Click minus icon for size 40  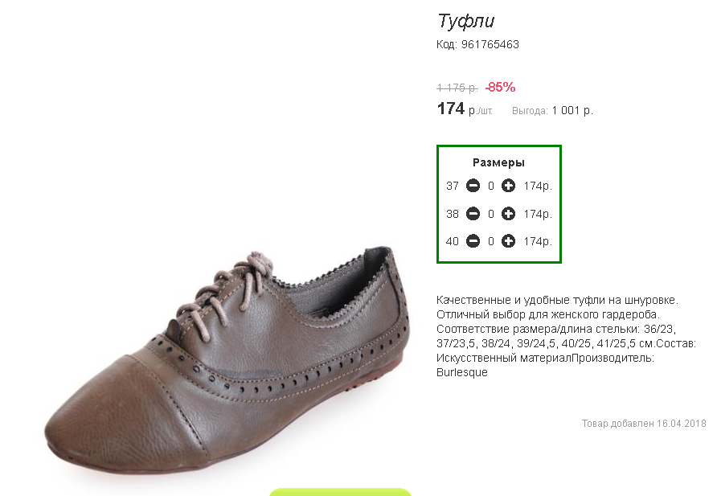(x=473, y=241)
